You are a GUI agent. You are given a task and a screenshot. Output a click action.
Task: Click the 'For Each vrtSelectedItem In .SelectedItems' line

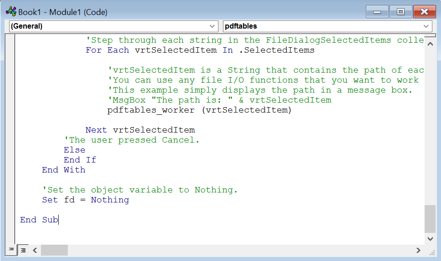tap(200, 50)
